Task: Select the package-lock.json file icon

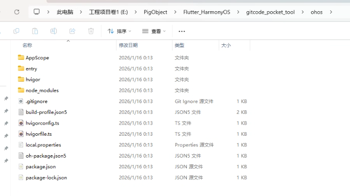Action: [x=21, y=178]
